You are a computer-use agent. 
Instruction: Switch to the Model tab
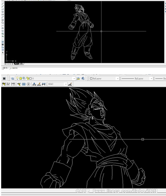point(16,64)
